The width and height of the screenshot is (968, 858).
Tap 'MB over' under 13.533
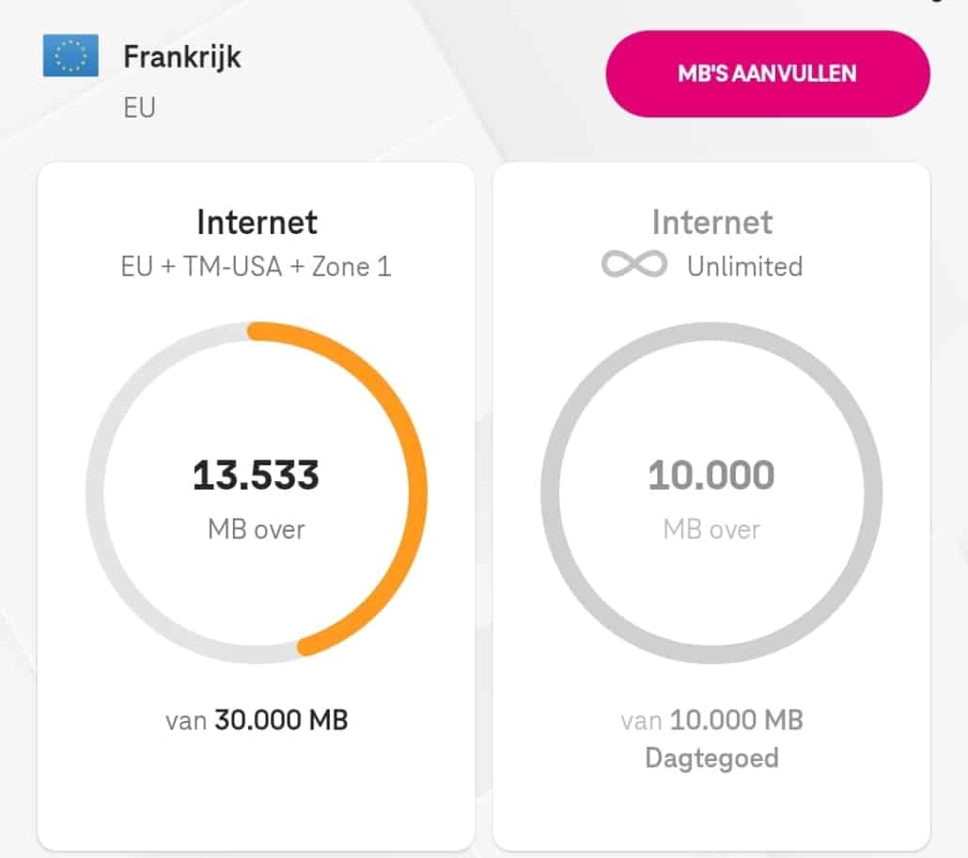coord(256,529)
